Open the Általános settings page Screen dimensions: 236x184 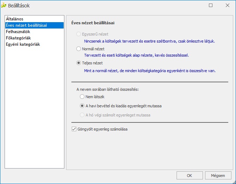[14, 19]
